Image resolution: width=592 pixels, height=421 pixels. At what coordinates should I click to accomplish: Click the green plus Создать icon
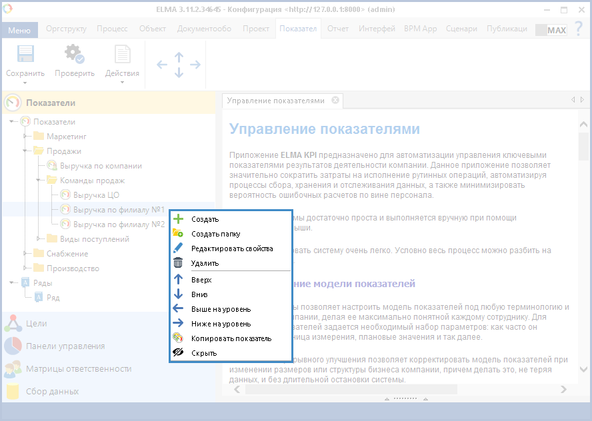click(x=178, y=219)
